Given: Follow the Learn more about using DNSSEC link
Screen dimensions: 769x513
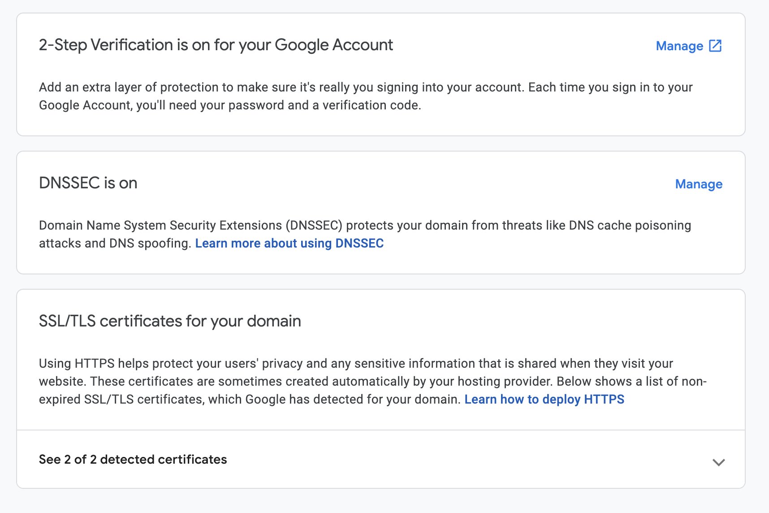Looking at the screenshot, I should coord(289,243).
